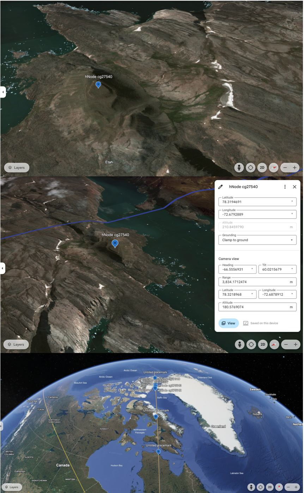
Task: Click the 'Greenland' label on the globe
Action: pos(218,426)
